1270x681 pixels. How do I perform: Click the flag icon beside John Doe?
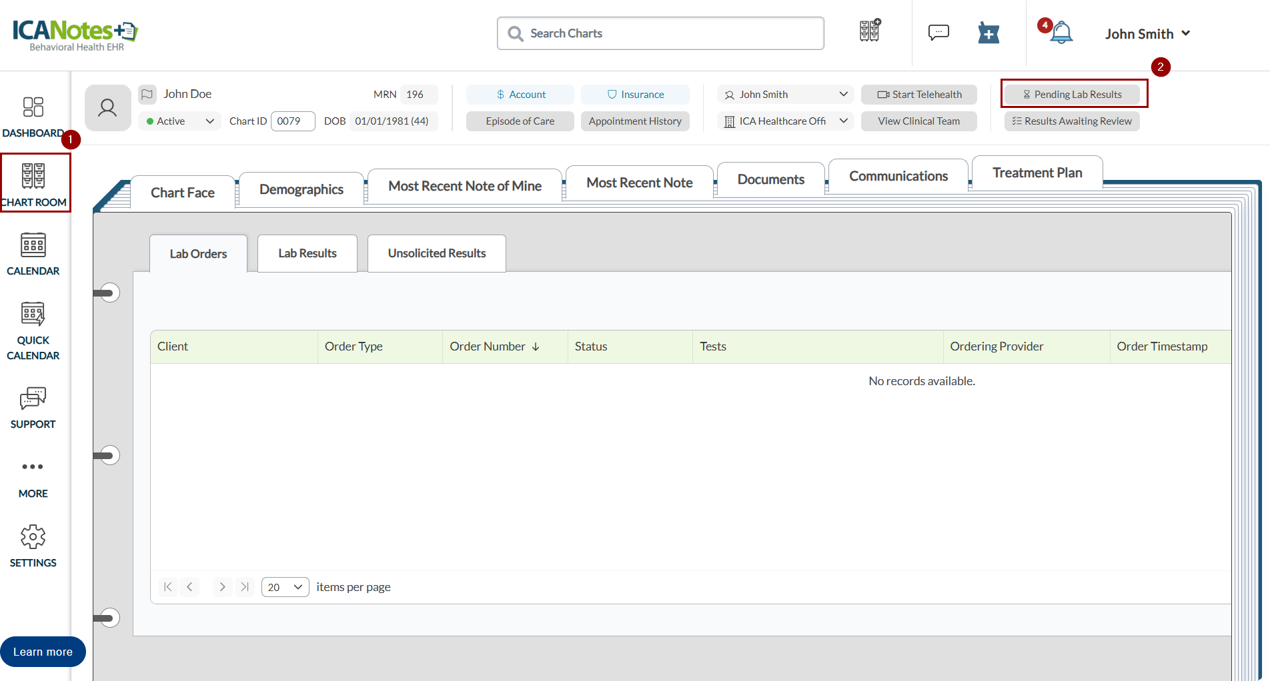pos(147,94)
